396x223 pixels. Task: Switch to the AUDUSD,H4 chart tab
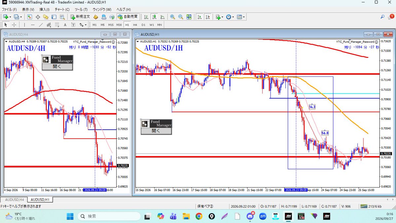[15, 200]
